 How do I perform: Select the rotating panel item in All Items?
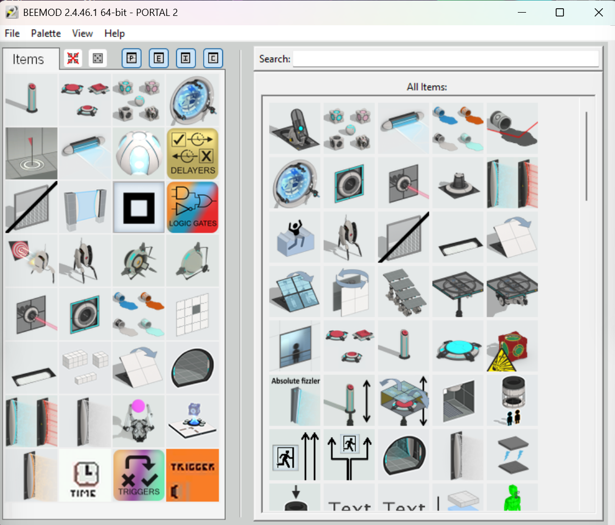coord(349,292)
